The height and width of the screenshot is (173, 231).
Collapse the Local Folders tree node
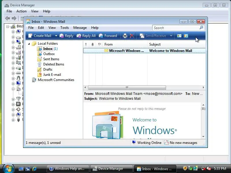click(x=29, y=44)
